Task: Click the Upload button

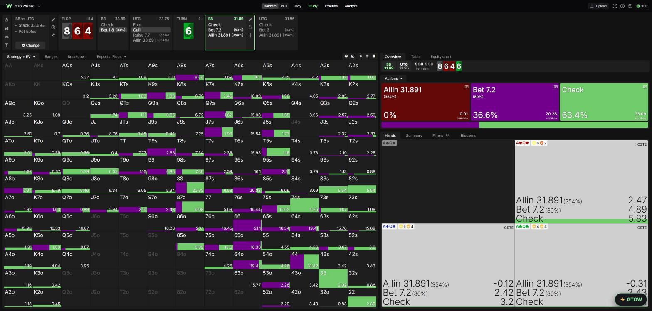Action: click(598, 6)
